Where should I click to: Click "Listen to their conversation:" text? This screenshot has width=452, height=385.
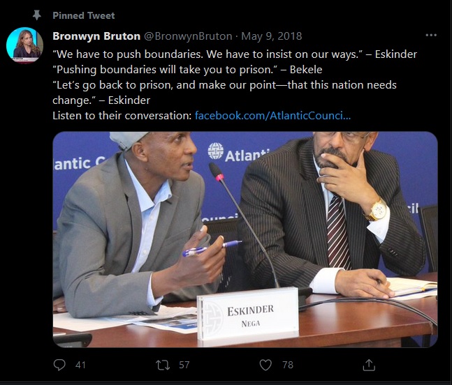[x=122, y=115]
